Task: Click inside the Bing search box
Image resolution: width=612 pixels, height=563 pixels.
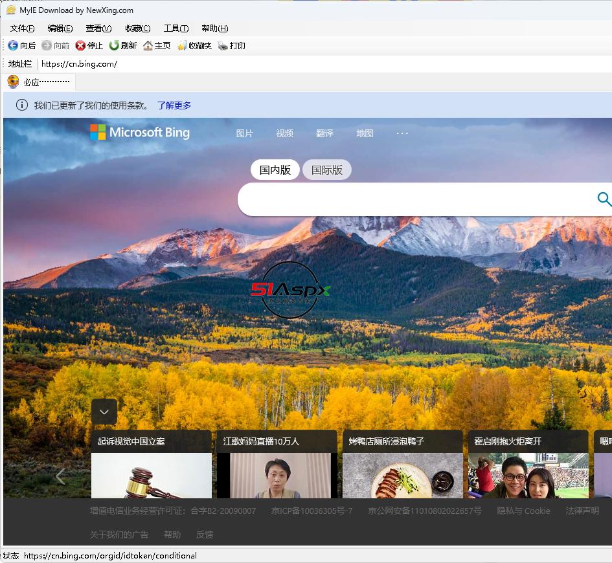Action: [414, 199]
